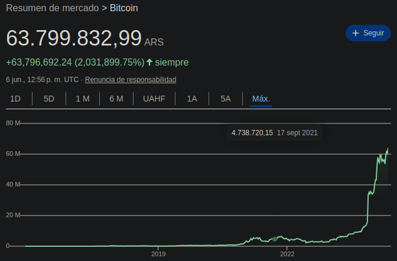Image resolution: width=397 pixels, height=261 pixels.
Task: Click the +63,796,692.24 change figure
Action: 39,62
